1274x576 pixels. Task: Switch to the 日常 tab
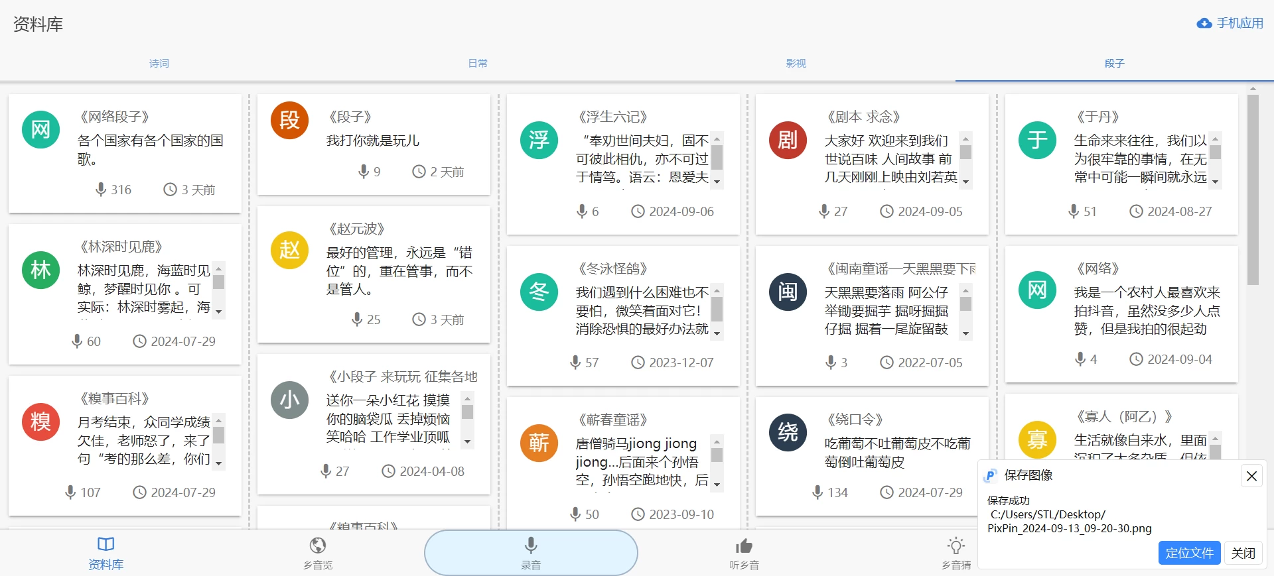tap(478, 64)
